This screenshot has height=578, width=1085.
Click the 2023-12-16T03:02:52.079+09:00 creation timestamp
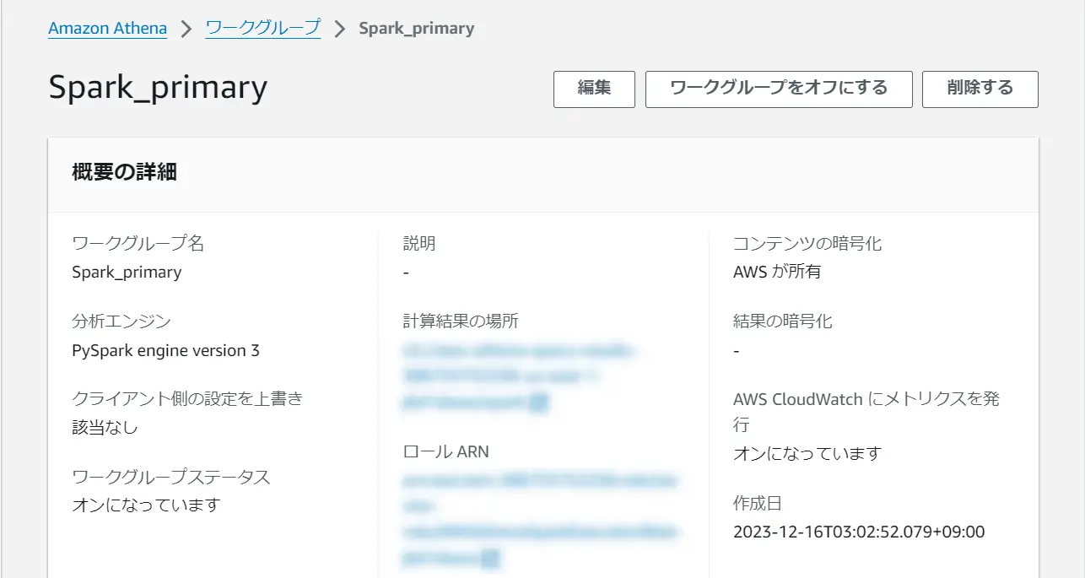(x=859, y=532)
